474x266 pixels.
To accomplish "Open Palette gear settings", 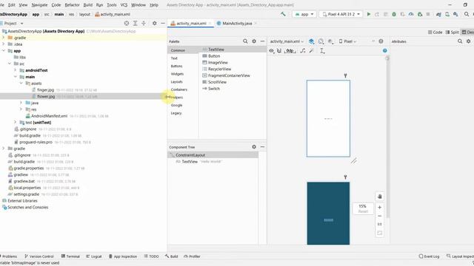I will (254, 41).
